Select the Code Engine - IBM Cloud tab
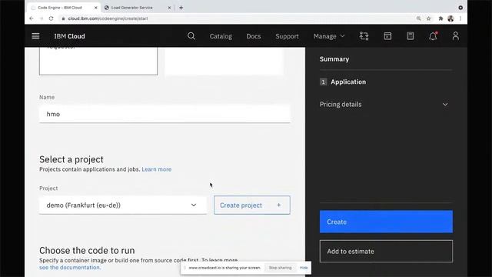The height and width of the screenshot is (277, 492). (x=65, y=8)
